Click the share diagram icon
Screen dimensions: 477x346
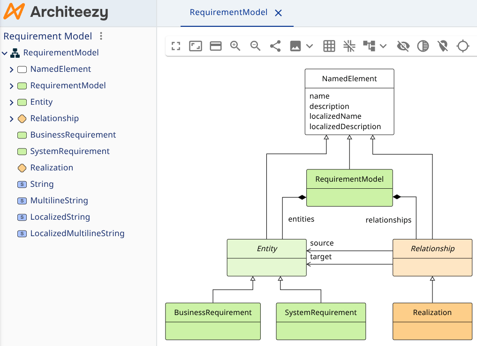click(275, 46)
